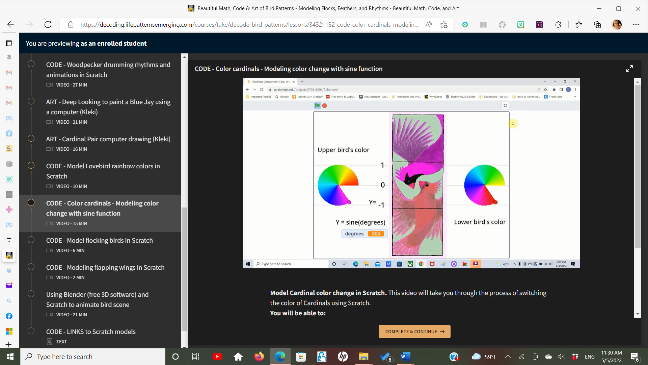The width and height of the screenshot is (648, 365).
Task: Click the course sidebar scrollbar thumb
Action: click(184, 269)
